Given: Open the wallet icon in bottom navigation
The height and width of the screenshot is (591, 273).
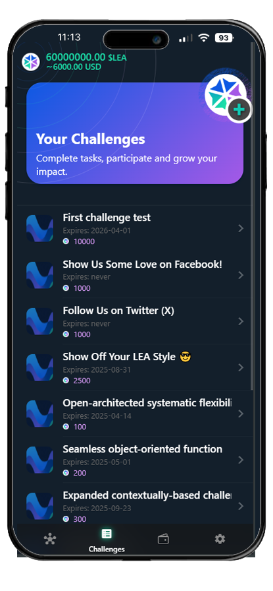Looking at the screenshot, I should (x=163, y=540).
